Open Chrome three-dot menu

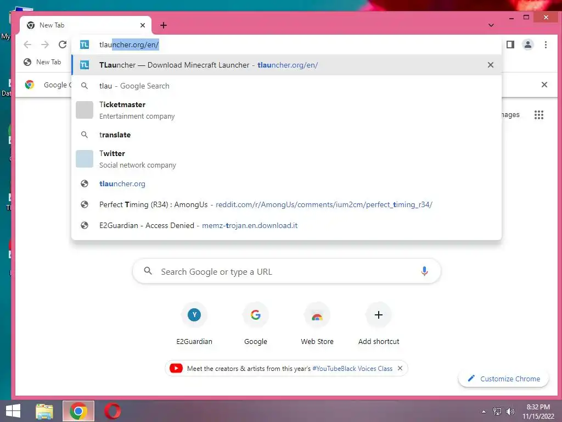coord(546,45)
